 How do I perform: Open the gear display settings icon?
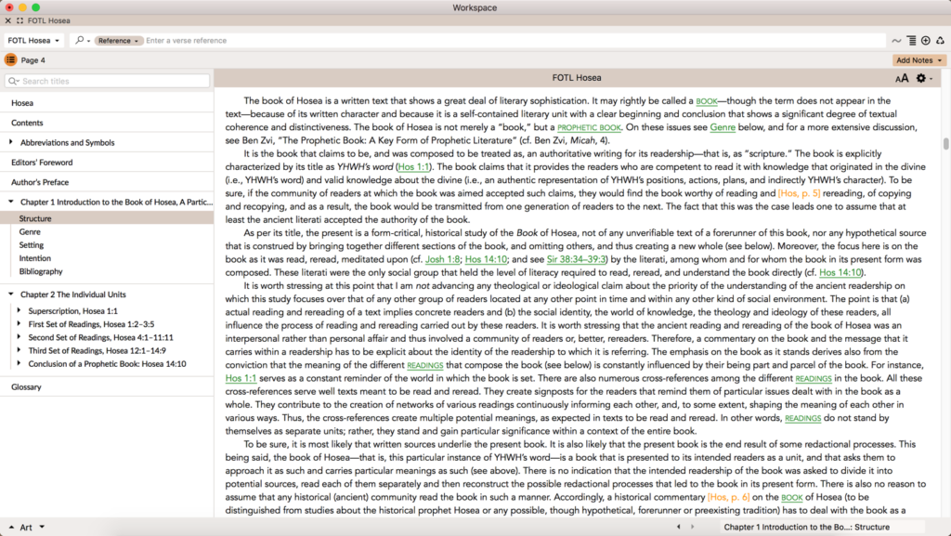(x=921, y=78)
